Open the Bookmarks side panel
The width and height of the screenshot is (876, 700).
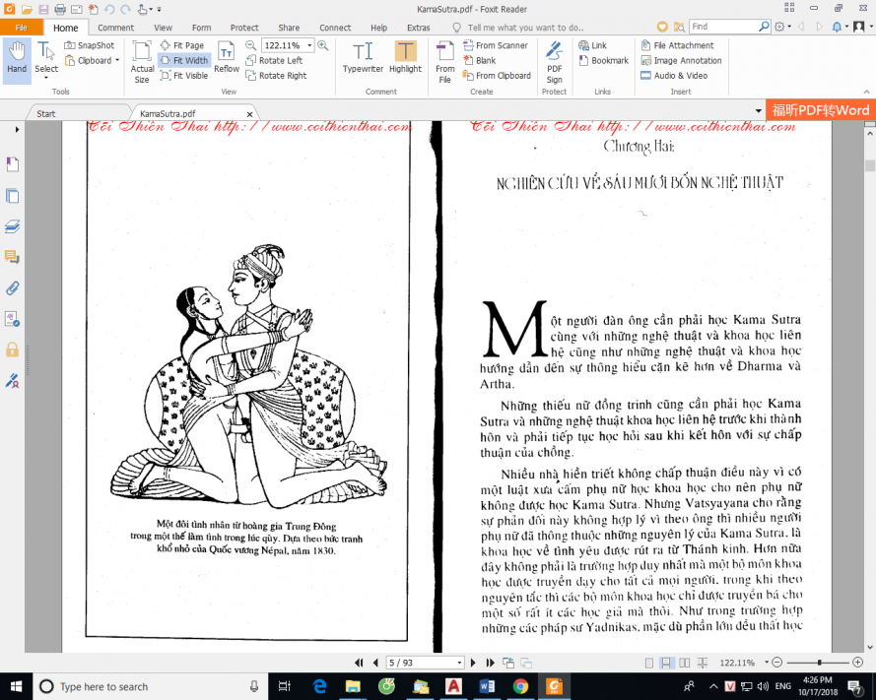click(x=12, y=163)
